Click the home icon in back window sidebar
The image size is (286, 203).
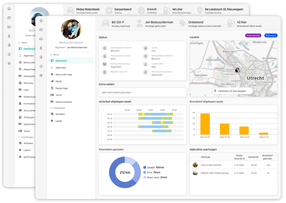click(9, 9)
